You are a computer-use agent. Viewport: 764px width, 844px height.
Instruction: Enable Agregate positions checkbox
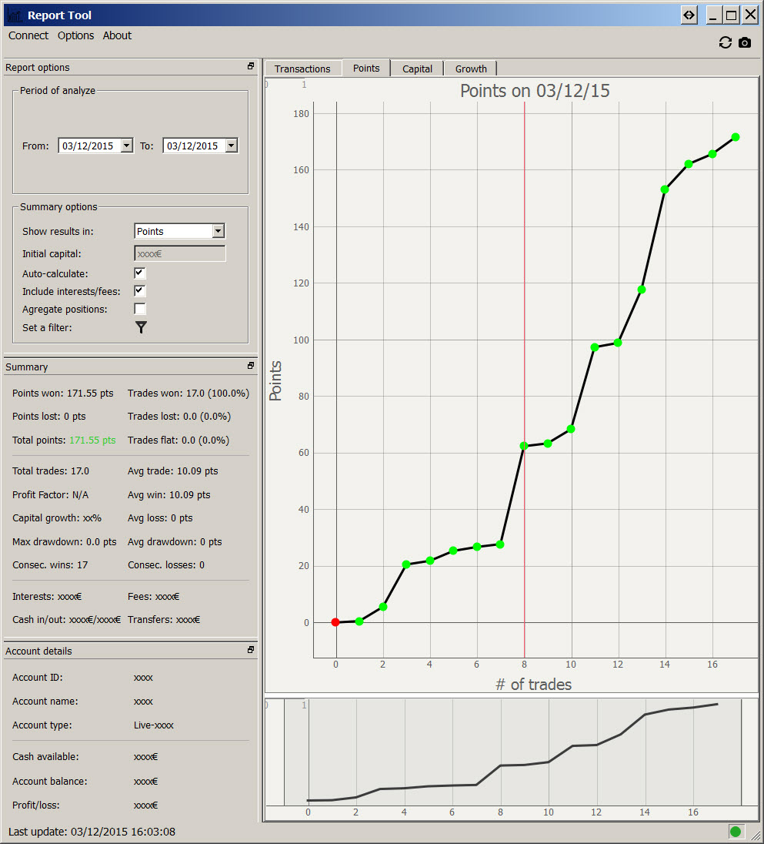(x=140, y=309)
